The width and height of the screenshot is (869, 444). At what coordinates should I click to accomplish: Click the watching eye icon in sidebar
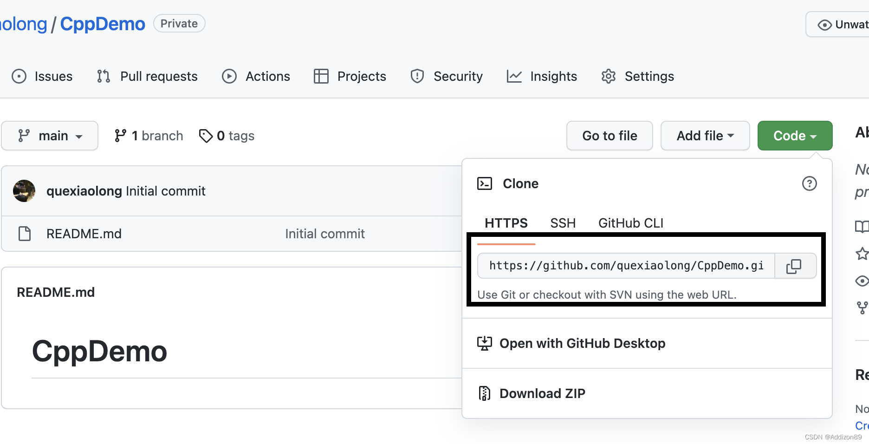click(862, 281)
